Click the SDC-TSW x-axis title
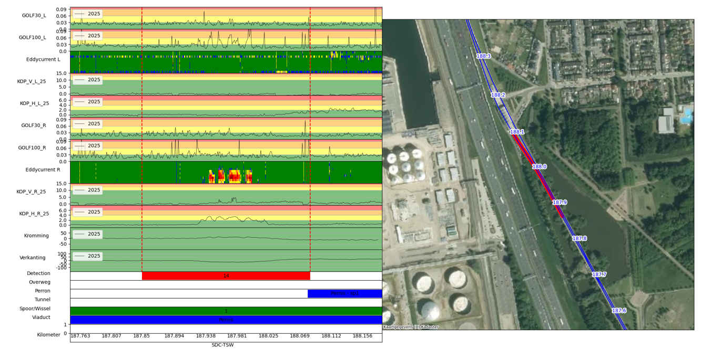 (x=222, y=345)
